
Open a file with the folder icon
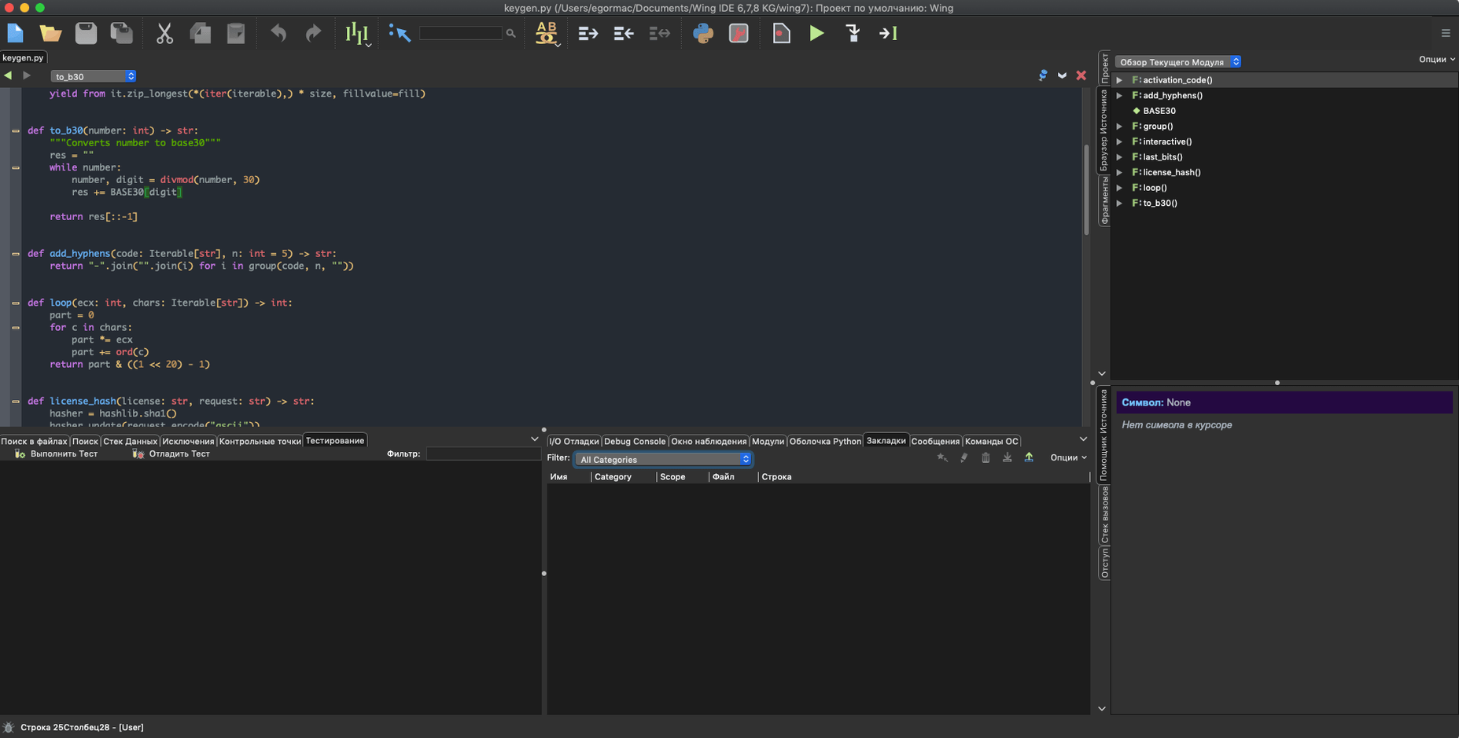pos(50,33)
